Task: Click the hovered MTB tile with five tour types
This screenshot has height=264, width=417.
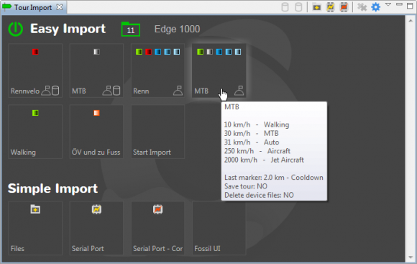Action: pyautogui.click(x=219, y=70)
